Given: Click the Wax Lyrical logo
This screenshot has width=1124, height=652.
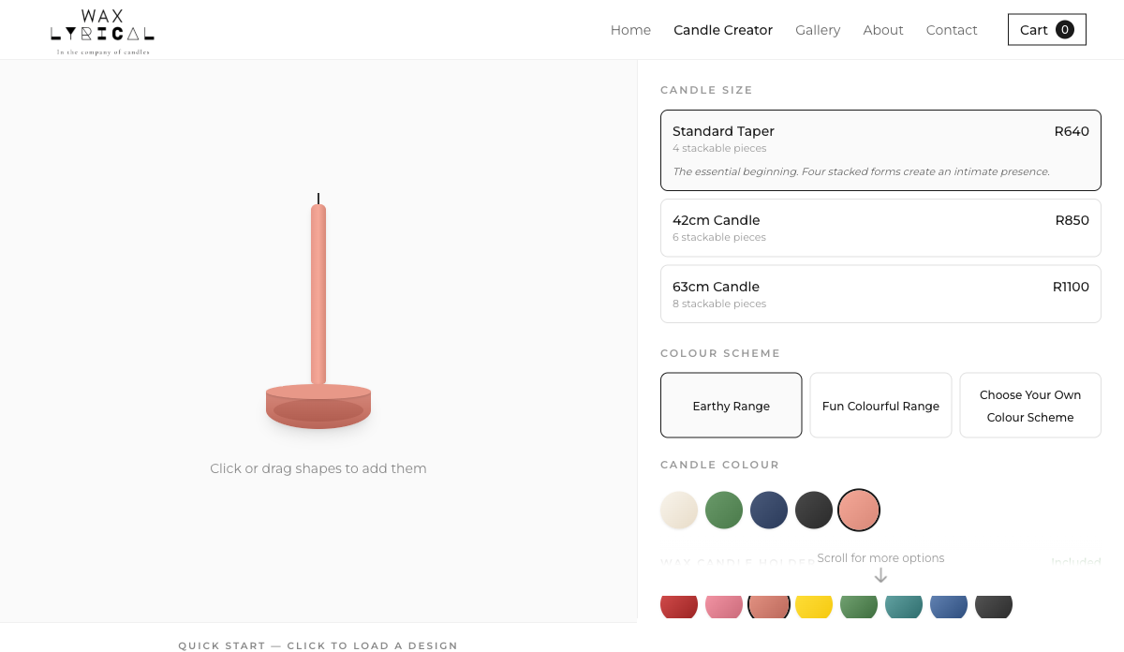Looking at the screenshot, I should (102, 32).
